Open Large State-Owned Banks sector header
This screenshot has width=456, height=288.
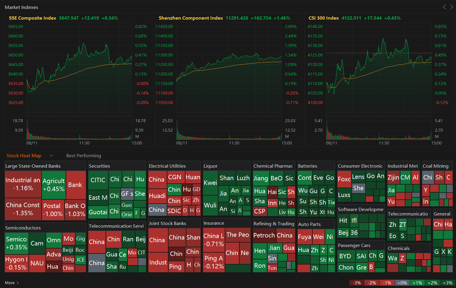pos(45,166)
